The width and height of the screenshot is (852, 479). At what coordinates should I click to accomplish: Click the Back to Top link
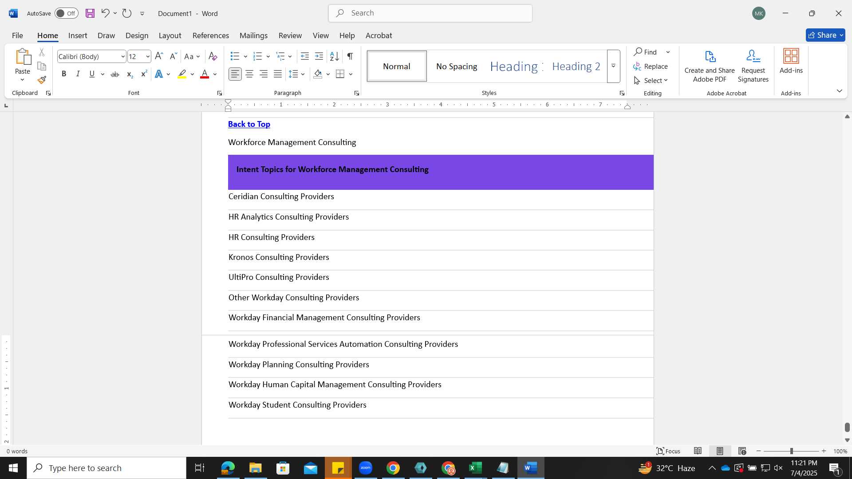click(249, 124)
